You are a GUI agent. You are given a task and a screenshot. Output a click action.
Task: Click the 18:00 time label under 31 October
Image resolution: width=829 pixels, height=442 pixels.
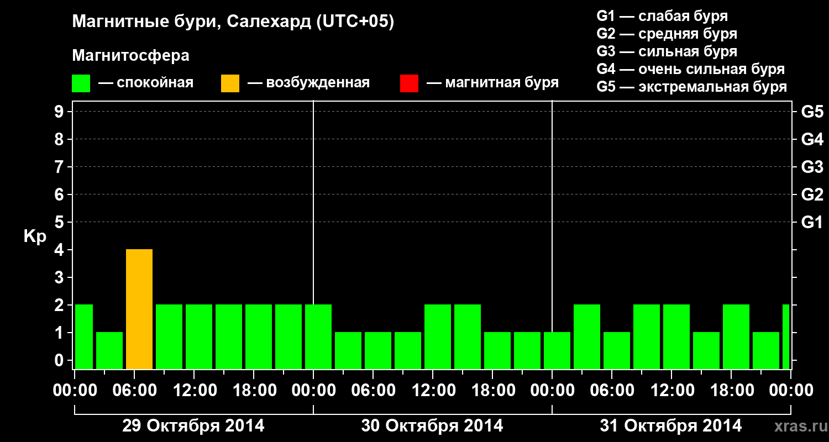click(731, 391)
